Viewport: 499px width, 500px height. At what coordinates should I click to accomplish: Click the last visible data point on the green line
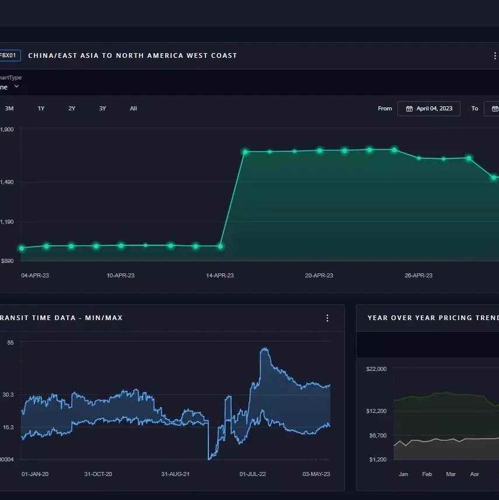tap(494, 178)
